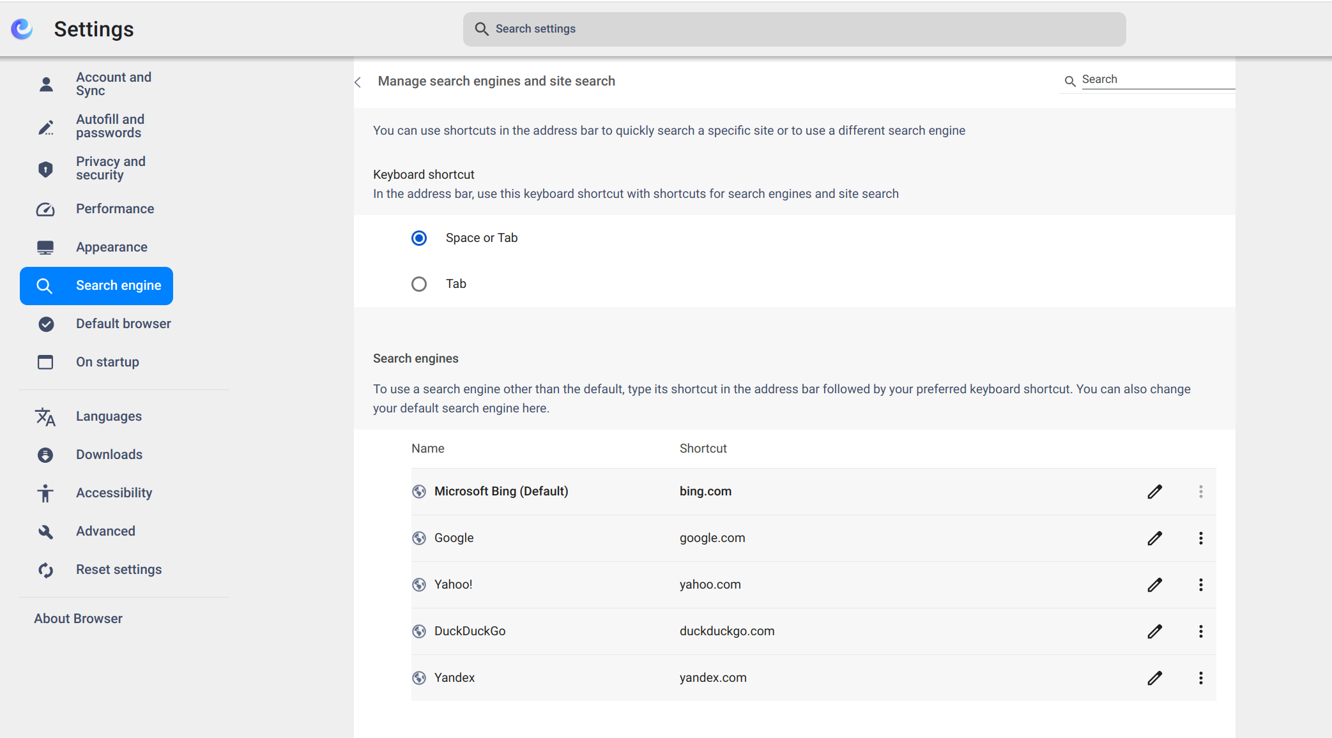
Task: Go to Downloads settings
Action: click(x=96, y=455)
